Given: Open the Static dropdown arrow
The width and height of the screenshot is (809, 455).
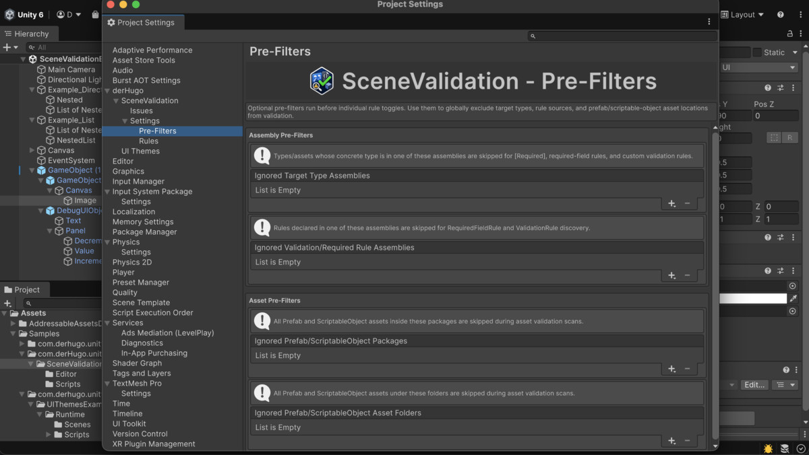Looking at the screenshot, I should pyautogui.click(x=795, y=53).
